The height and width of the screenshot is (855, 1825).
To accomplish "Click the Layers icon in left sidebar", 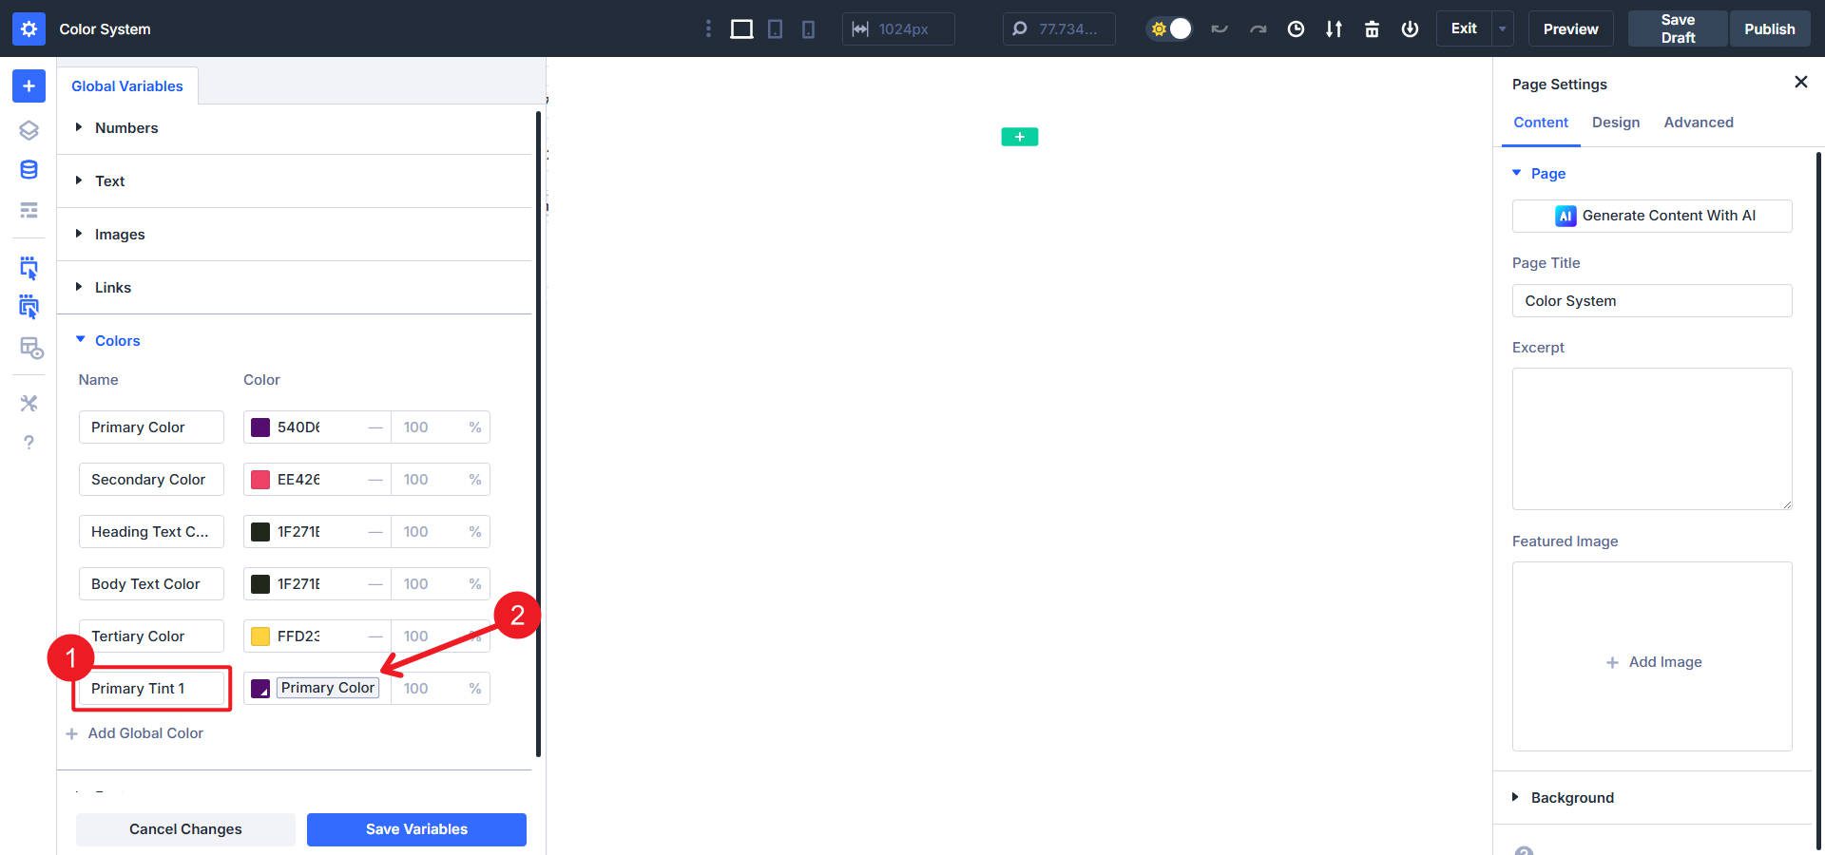I will (x=29, y=130).
